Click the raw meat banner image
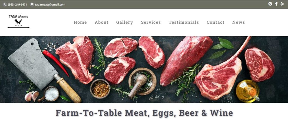This screenshot has width=288, height=119. tap(144, 70)
